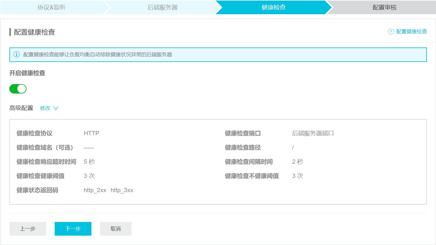This screenshot has width=436, height=245.
Task: Open the 配置健康检查 help link
Action: [x=411, y=32]
